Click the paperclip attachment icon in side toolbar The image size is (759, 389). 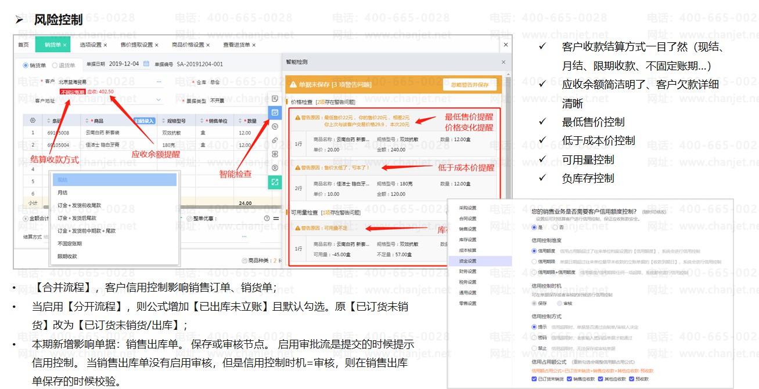coord(275,140)
